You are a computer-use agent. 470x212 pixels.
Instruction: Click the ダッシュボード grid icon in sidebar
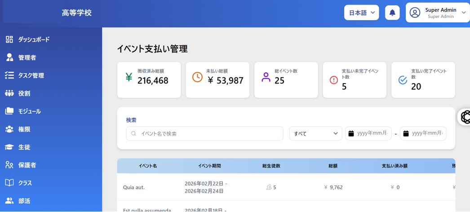[9, 40]
